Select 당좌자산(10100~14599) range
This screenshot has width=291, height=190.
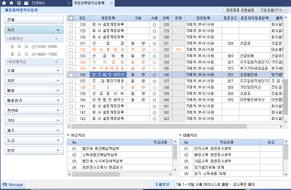(x=32, y=47)
